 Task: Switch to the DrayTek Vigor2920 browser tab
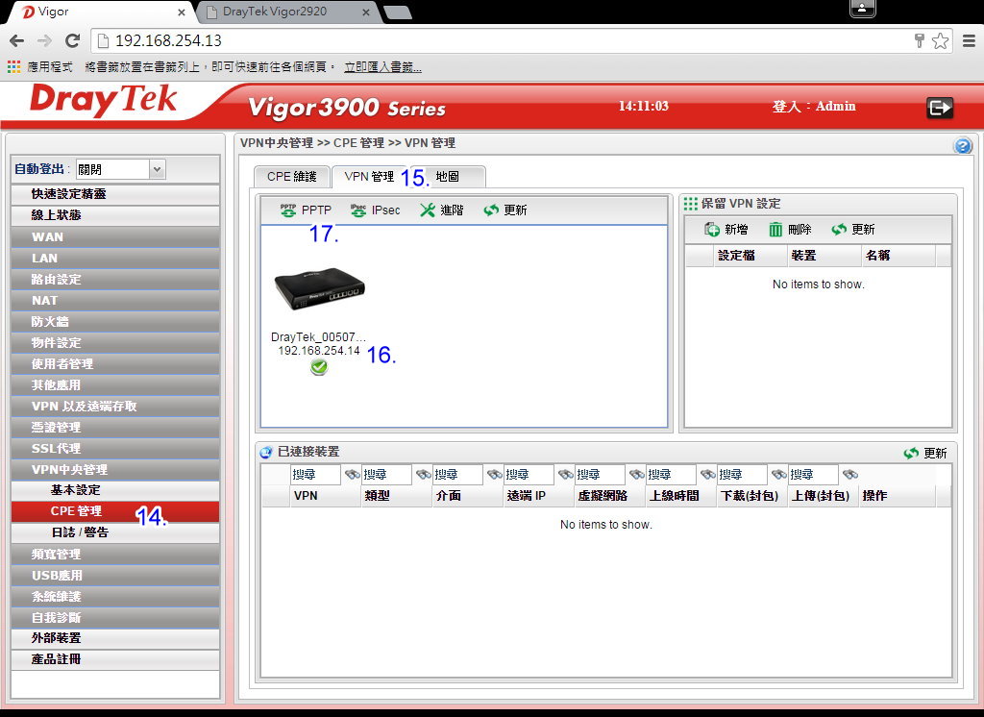tap(286, 12)
